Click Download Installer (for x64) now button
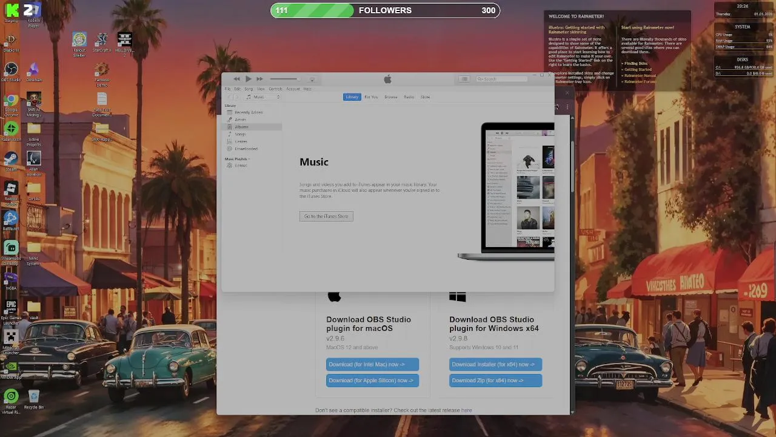 point(495,364)
